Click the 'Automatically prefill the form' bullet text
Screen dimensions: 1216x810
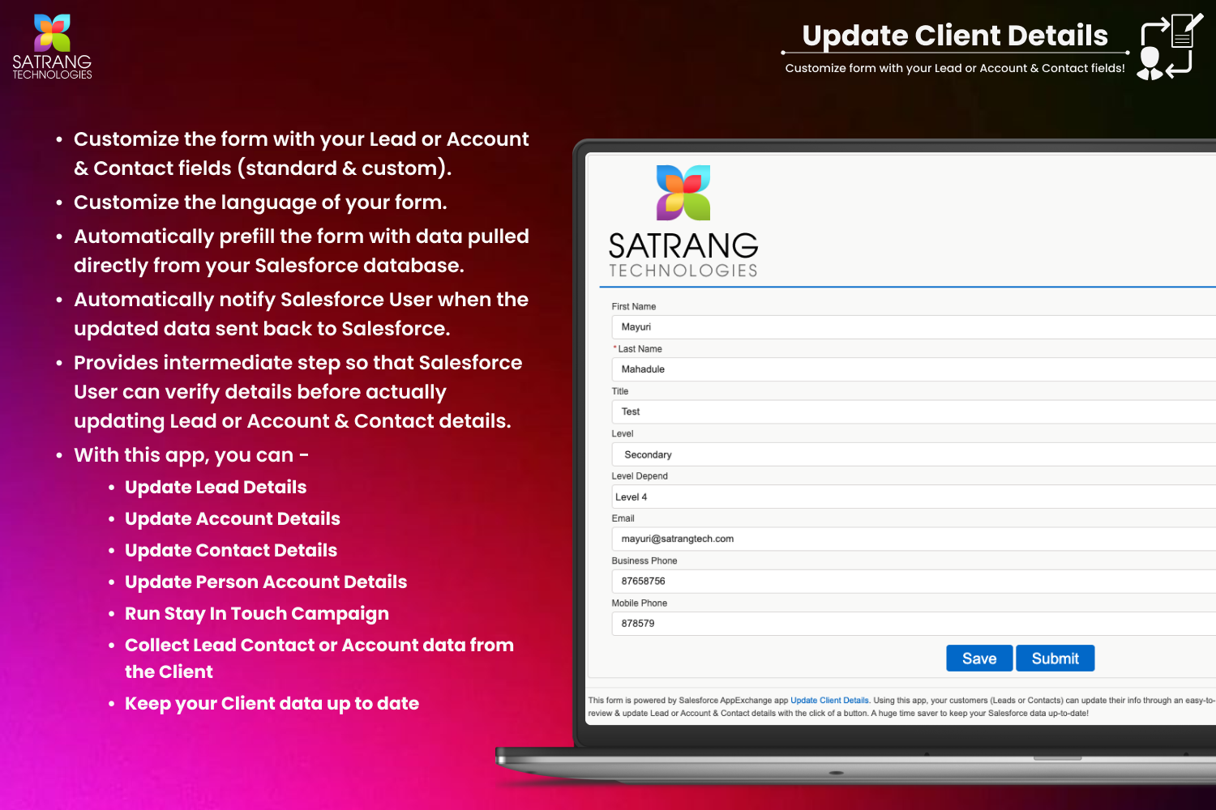pos(302,251)
